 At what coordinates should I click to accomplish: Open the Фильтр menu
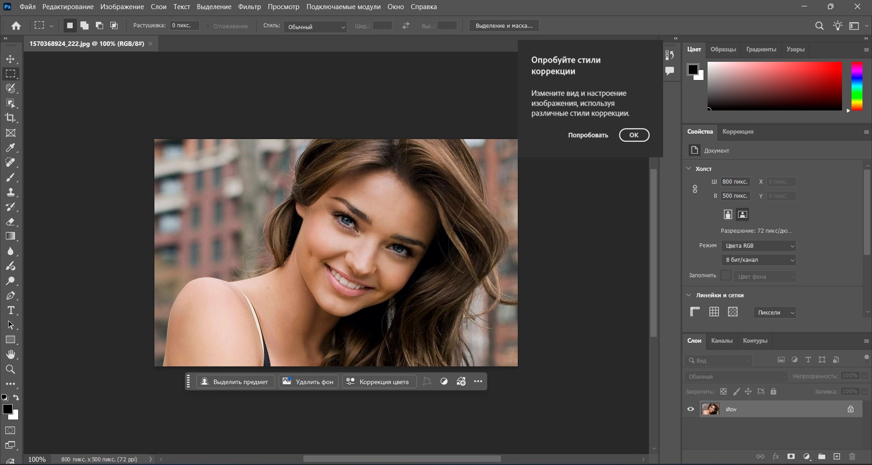[x=249, y=7]
